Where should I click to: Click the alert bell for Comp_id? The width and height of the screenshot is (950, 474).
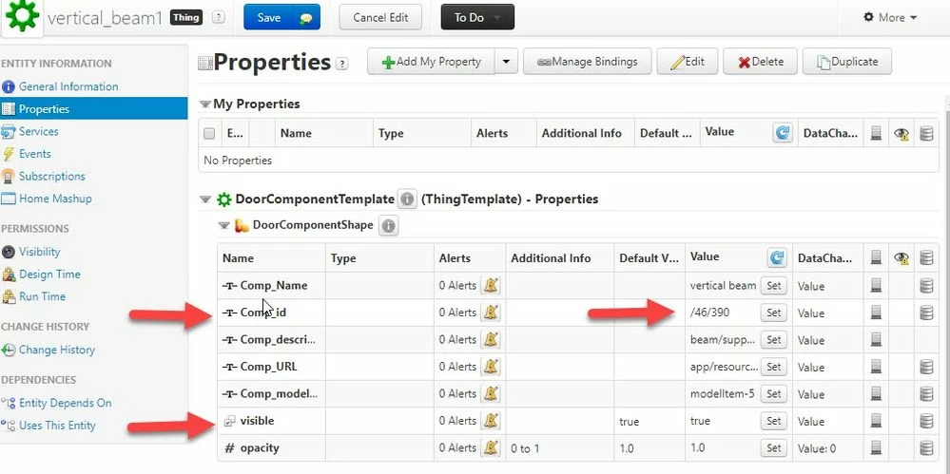pyautogui.click(x=491, y=313)
